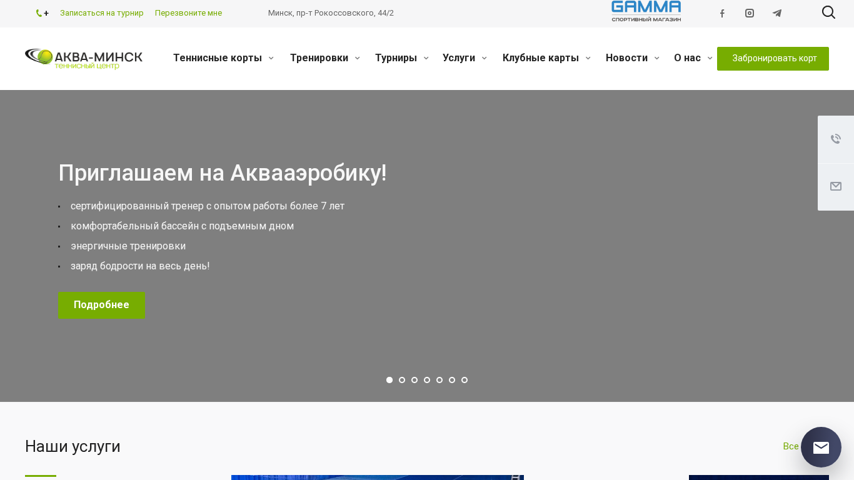
Task: Click the Забронировать корт button
Action: coord(773,59)
